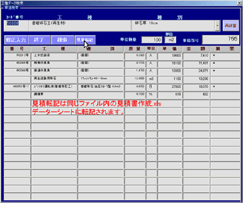Viewport: 243px width, 203px height.
Task: Click the 単価 column header
Action: click(x=170, y=49)
